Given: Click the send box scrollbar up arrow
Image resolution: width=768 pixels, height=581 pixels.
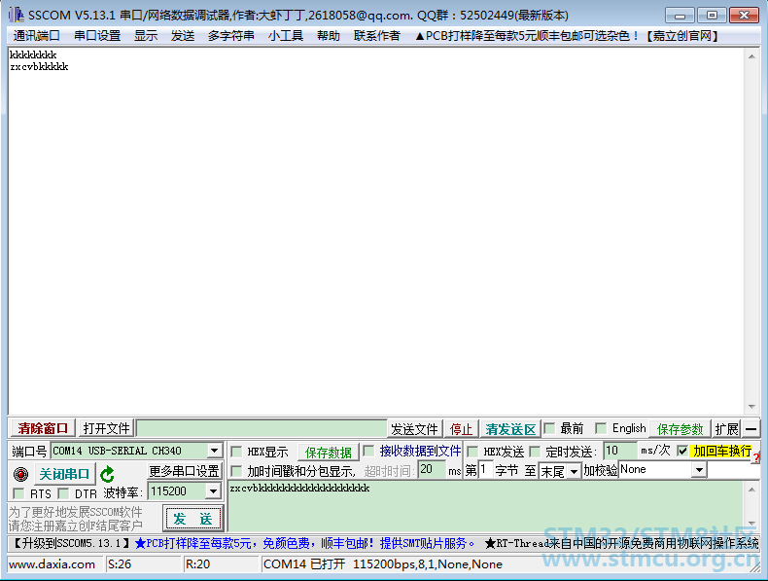Looking at the screenshot, I should pyautogui.click(x=751, y=490).
